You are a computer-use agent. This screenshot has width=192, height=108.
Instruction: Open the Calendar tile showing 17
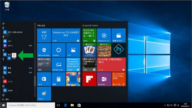point(44,35)
